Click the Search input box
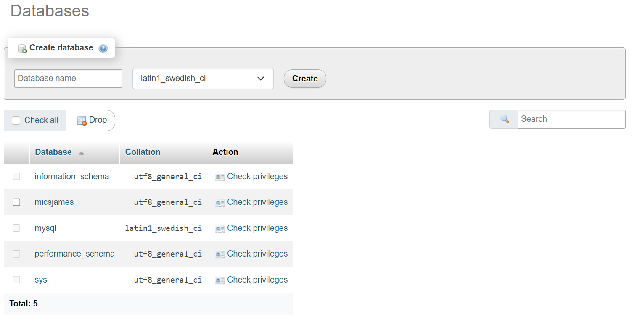Screen dimensions: 632x322 click(x=571, y=119)
